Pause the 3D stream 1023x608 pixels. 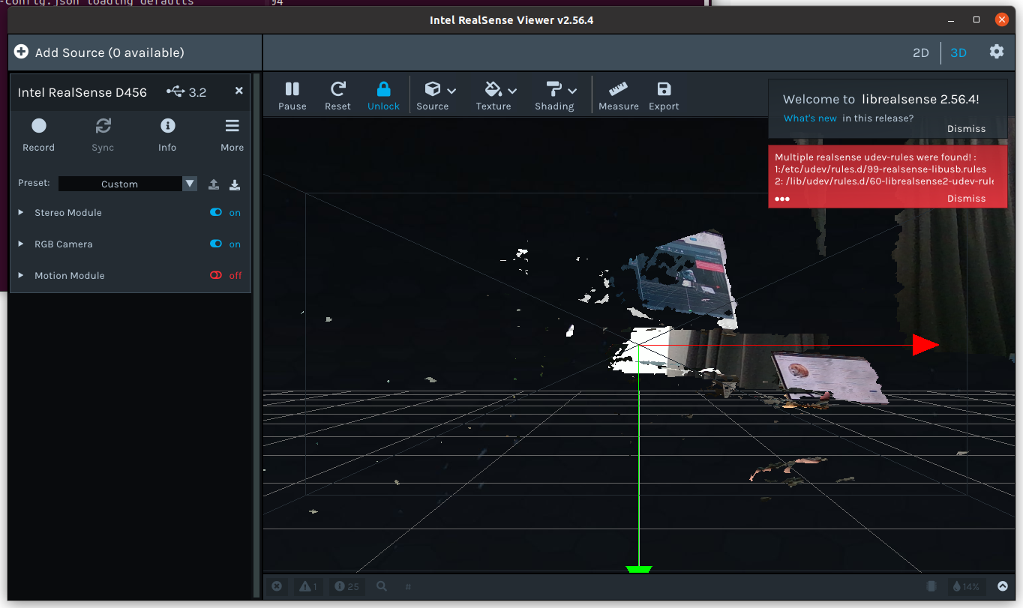pyautogui.click(x=292, y=96)
